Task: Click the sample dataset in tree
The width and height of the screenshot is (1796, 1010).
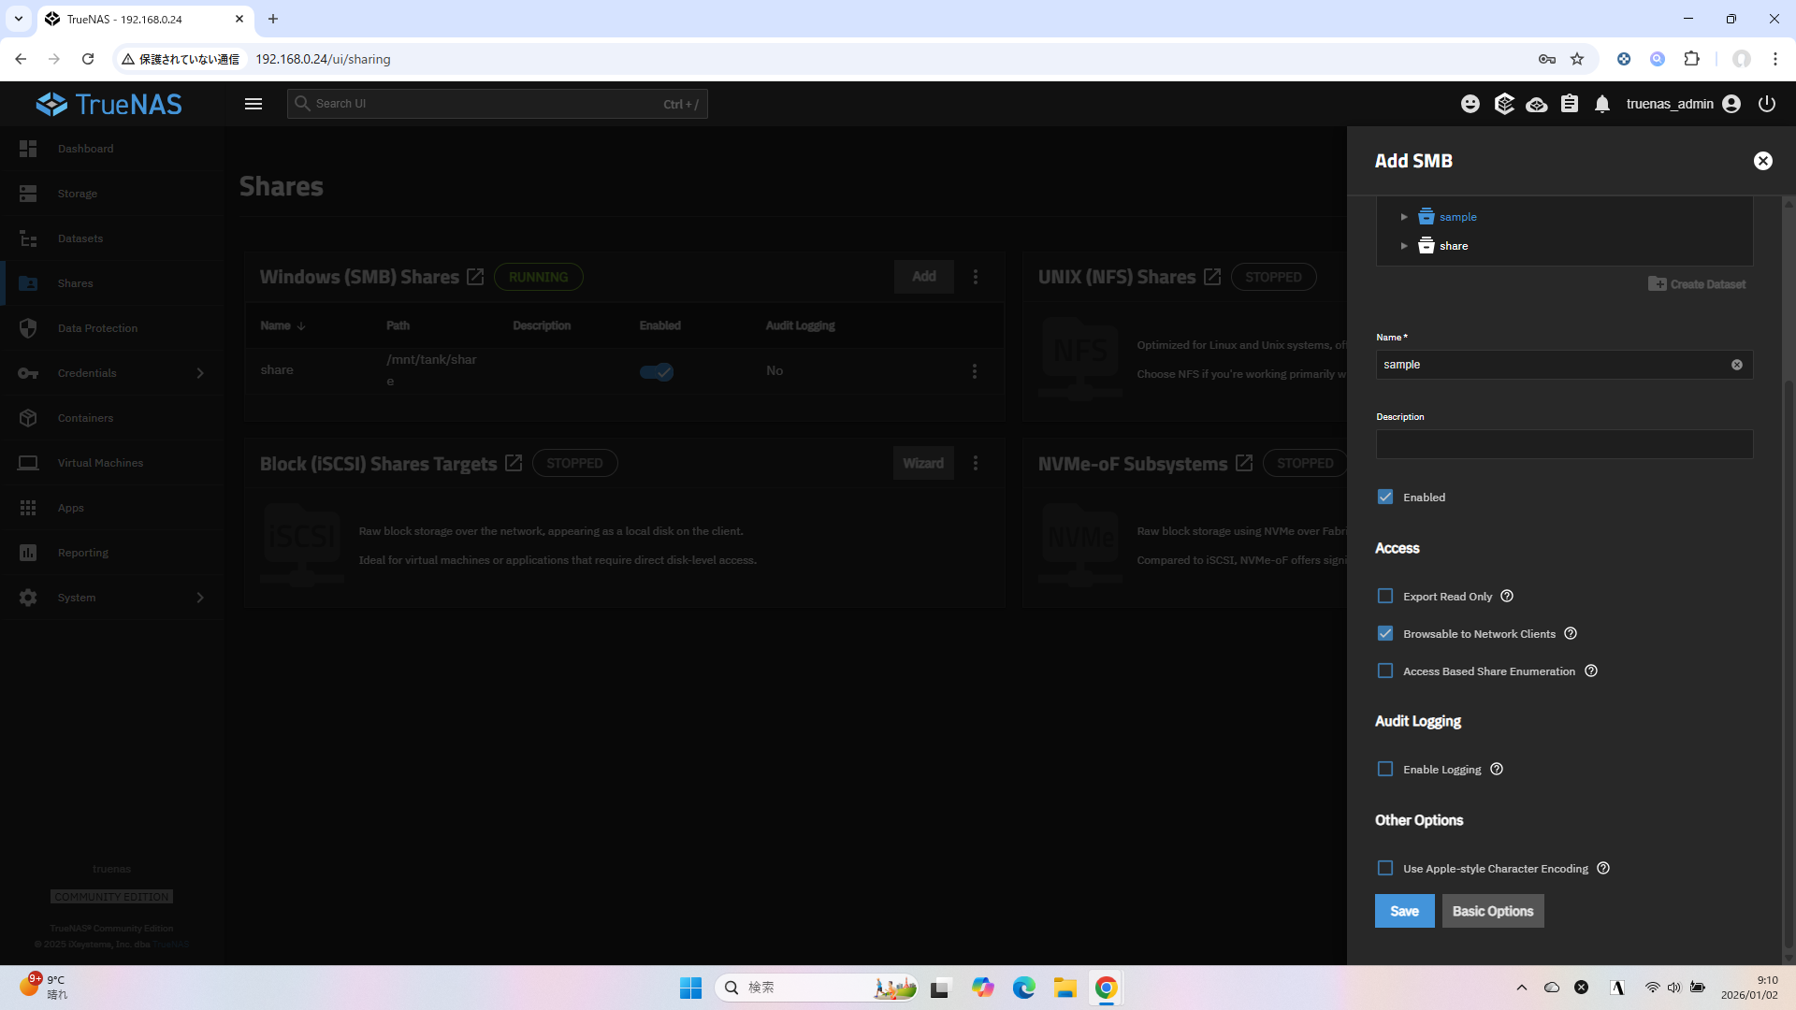Action: [1457, 217]
